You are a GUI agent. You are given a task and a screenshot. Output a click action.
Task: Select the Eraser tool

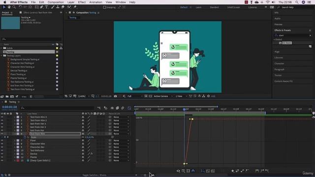63,7
